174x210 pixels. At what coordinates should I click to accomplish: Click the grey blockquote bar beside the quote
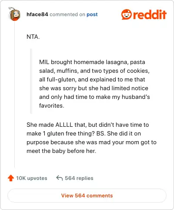(x=31, y=81)
